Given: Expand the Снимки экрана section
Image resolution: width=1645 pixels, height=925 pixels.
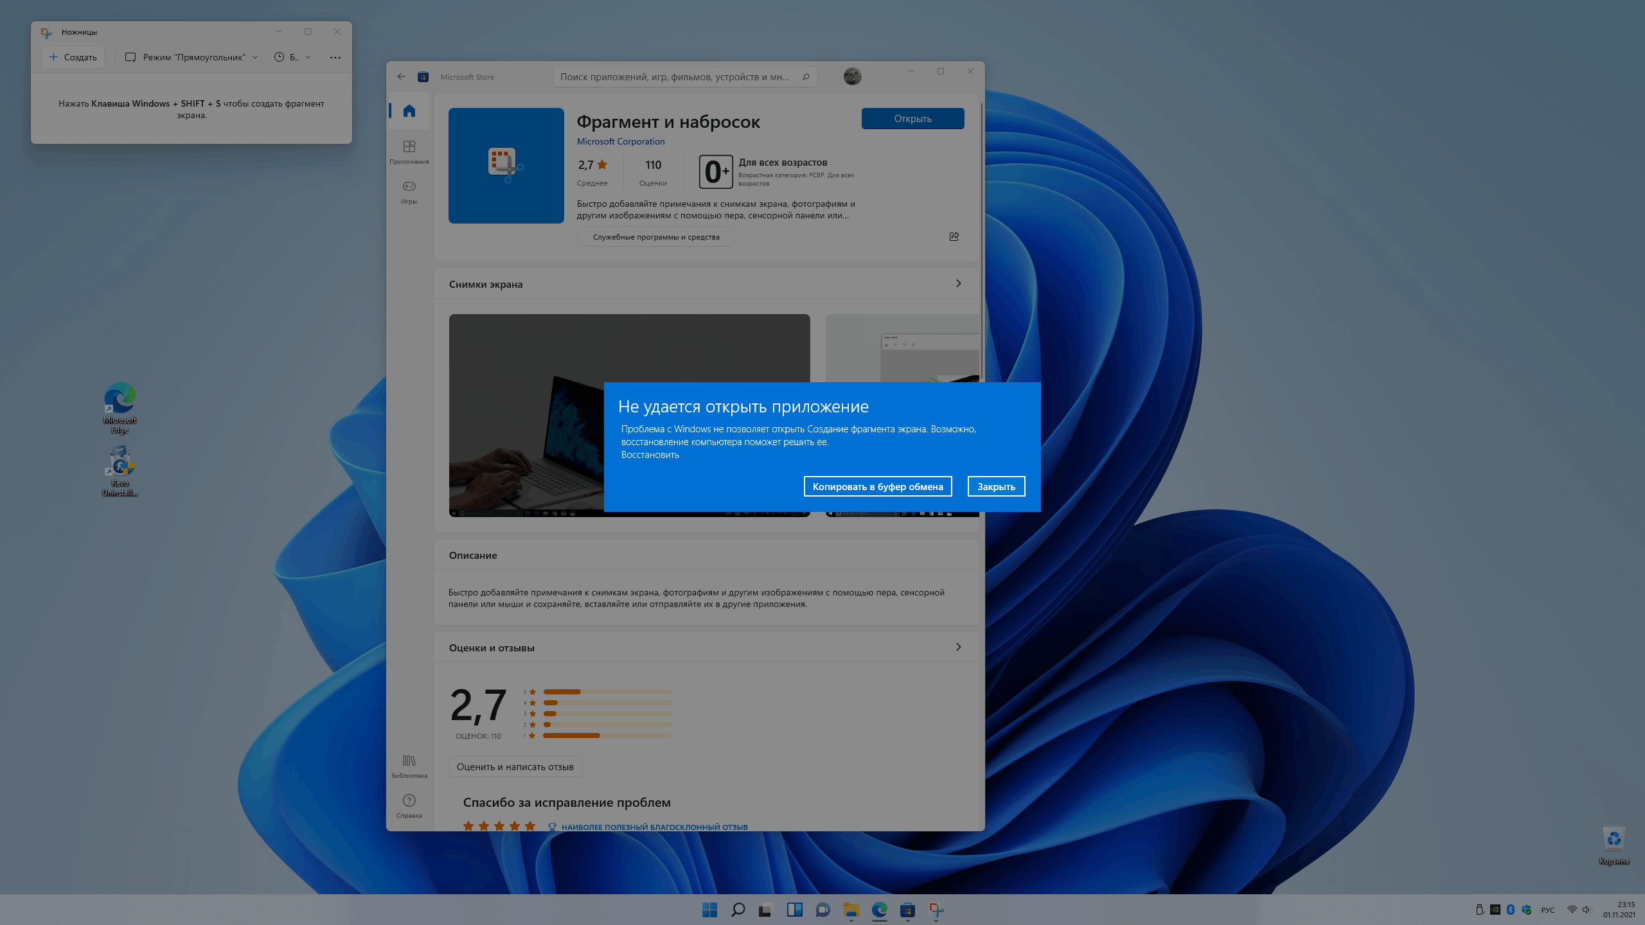Looking at the screenshot, I should [x=958, y=283].
